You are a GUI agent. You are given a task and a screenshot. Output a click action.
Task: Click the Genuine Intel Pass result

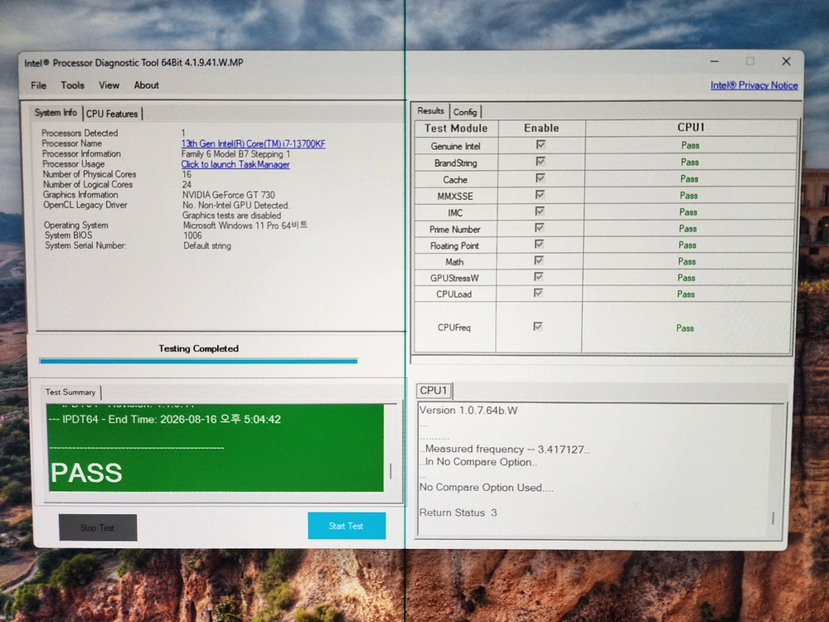click(x=691, y=145)
